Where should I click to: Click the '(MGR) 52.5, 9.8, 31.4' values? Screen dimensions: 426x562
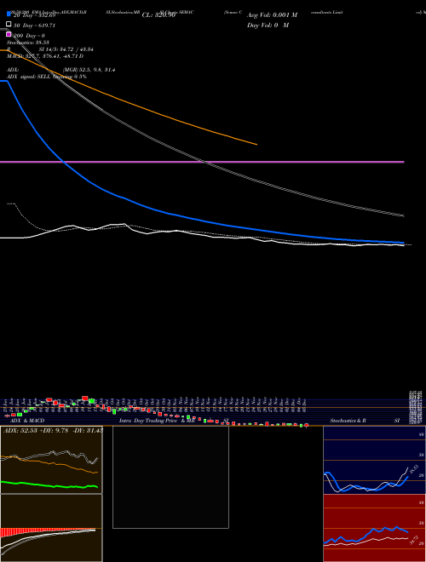click(x=89, y=70)
